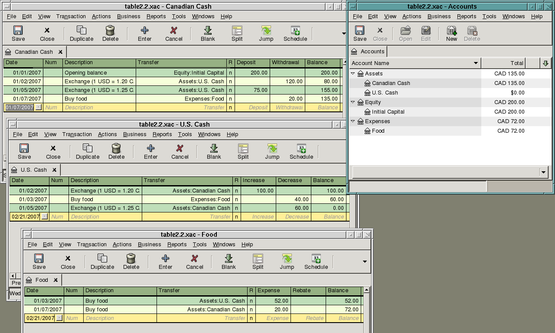This screenshot has height=333, width=555.
Task: Open Business menu in the Accounts window
Action: pyautogui.click(x=439, y=16)
